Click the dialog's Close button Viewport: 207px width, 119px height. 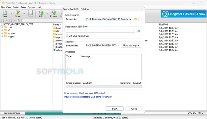coord(134,109)
